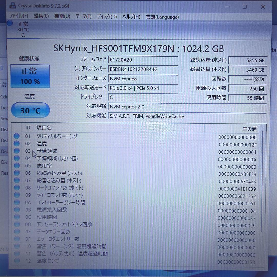Open the 機能(U) function menu
Screen dimensions: 277x277
(x=62, y=16)
